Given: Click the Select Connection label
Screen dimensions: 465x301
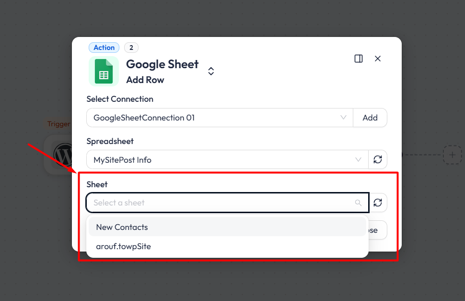Looking at the screenshot, I should 120,99.
